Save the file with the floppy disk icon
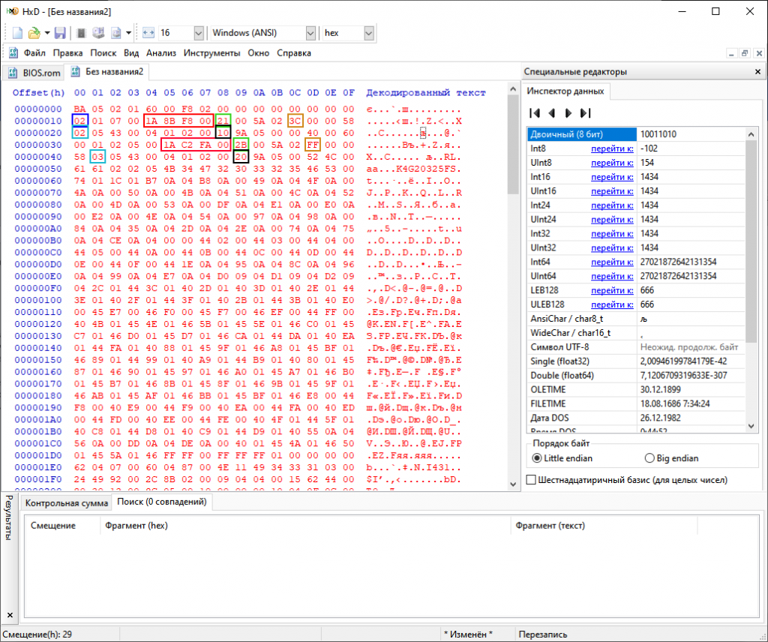Image resolution: width=768 pixels, height=642 pixels. coord(60,33)
